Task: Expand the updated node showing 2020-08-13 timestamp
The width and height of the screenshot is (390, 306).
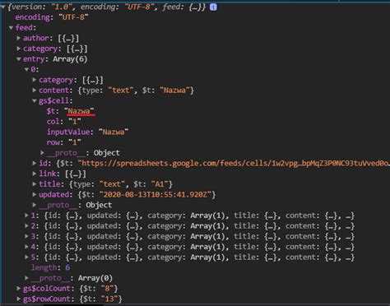Action: [x=35, y=194]
